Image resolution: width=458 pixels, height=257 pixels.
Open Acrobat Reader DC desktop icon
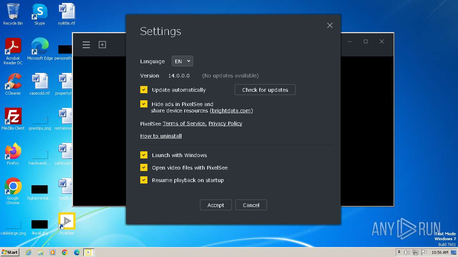[x=13, y=52]
